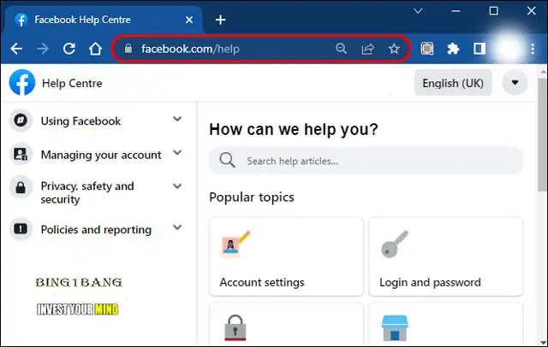Share this page from address bar
548x347 pixels.
(367, 49)
